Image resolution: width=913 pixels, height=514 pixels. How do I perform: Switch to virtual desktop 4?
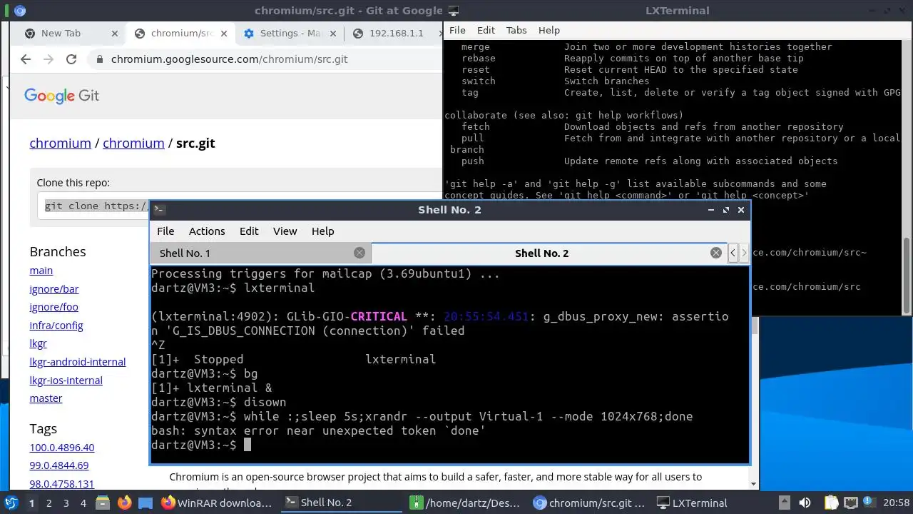tap(83, 503)
